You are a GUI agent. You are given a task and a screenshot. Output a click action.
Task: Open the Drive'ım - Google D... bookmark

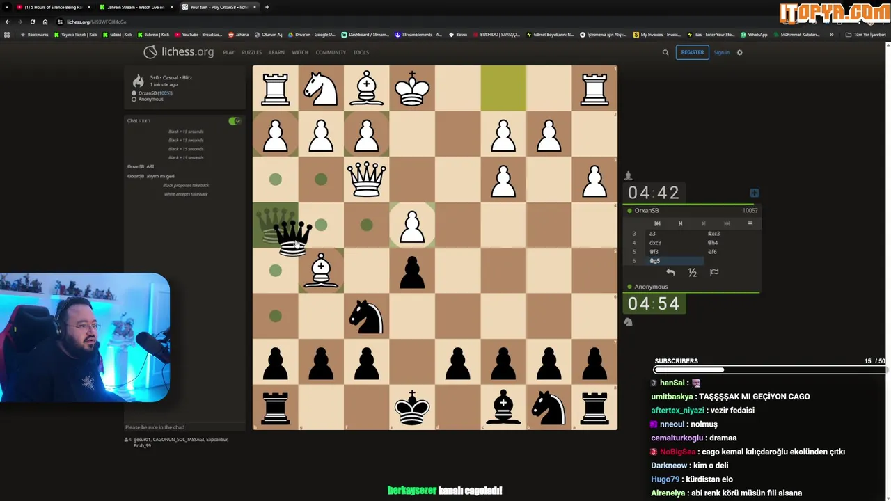click(x=312, y=34)
